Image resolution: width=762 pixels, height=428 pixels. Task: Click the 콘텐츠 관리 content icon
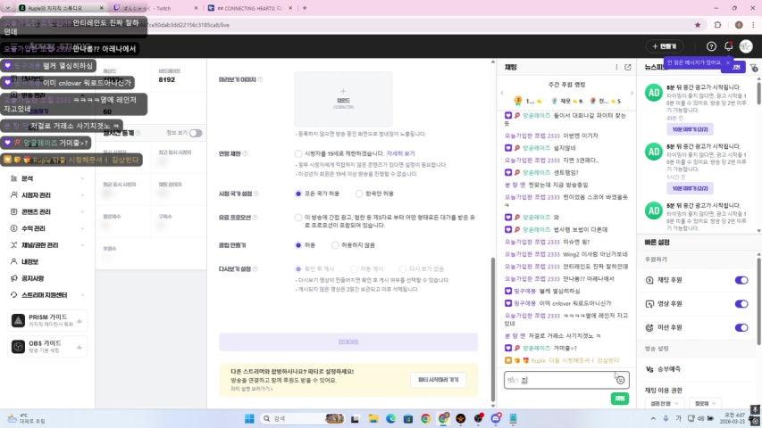(13, 211)
